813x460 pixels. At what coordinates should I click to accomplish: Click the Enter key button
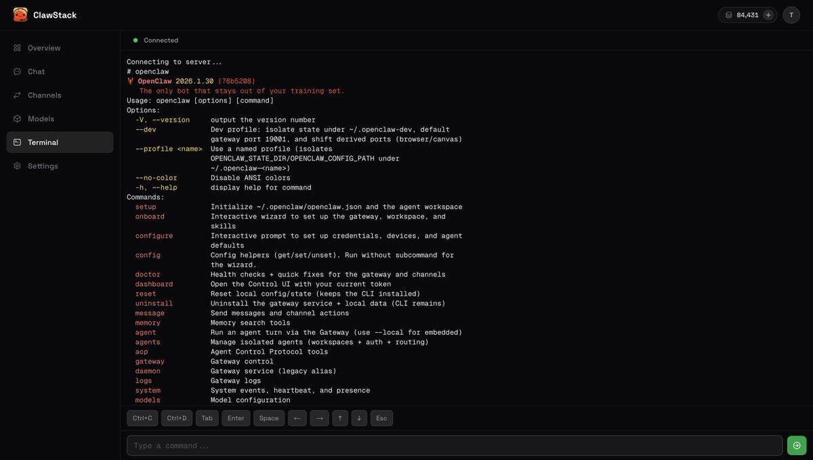[236, 418]
